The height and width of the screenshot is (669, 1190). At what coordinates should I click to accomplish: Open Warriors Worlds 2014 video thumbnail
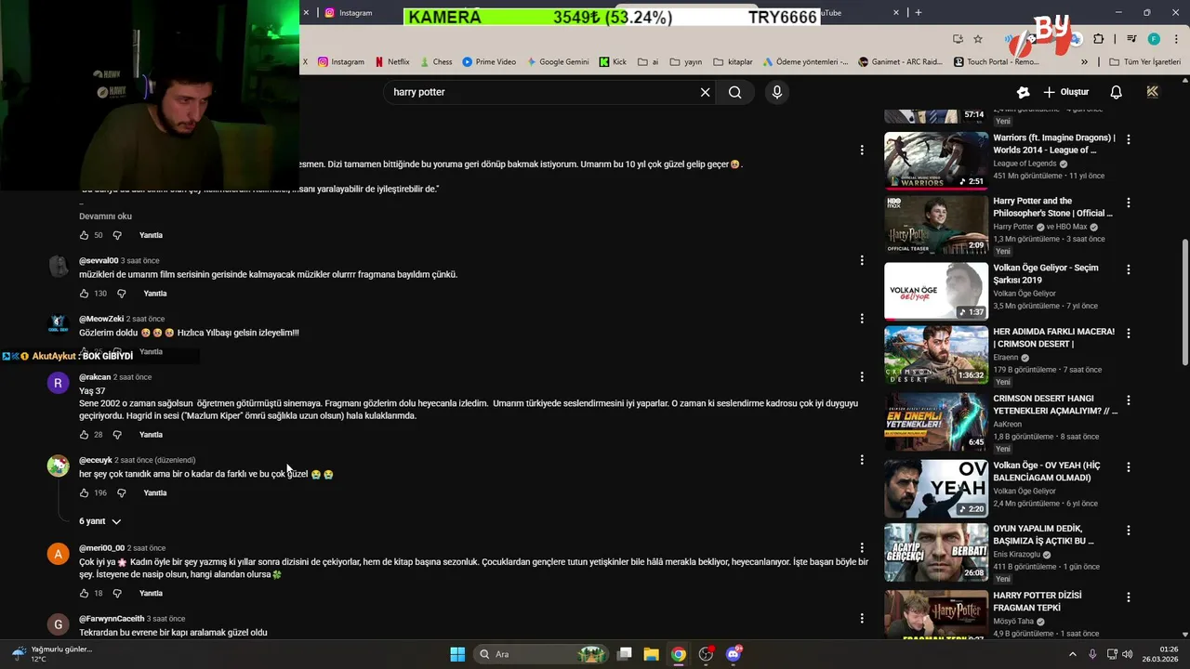tap(936, 161)
